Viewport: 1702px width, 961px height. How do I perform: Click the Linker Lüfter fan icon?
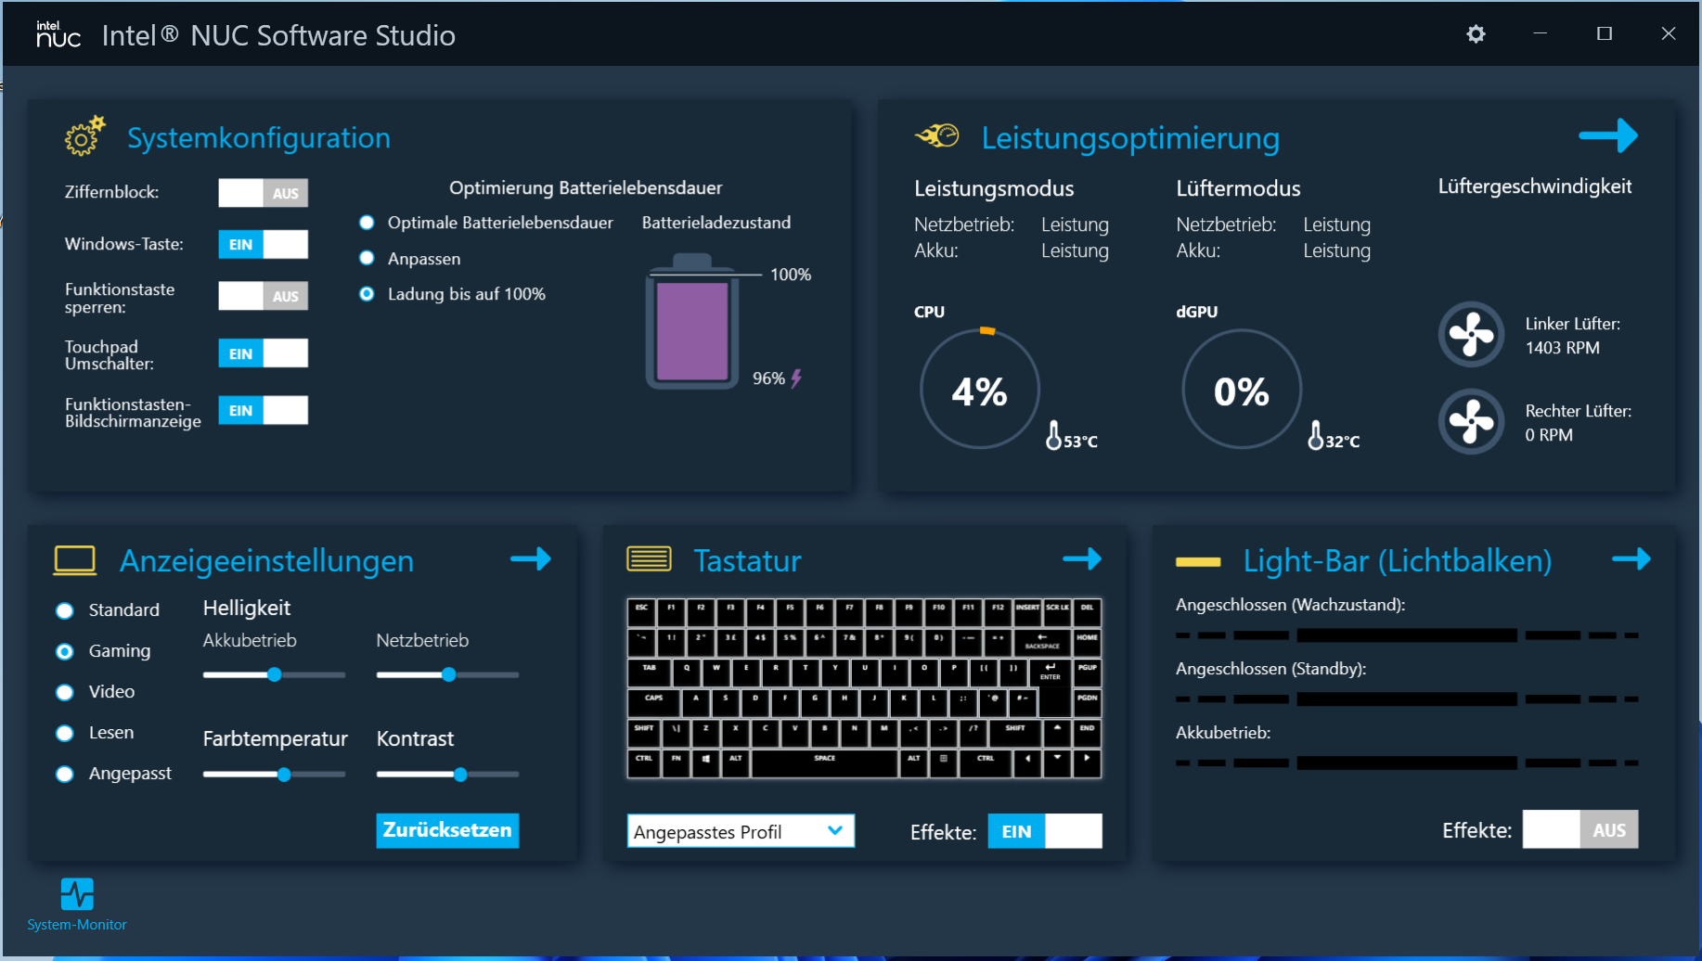click(1471, 335)
